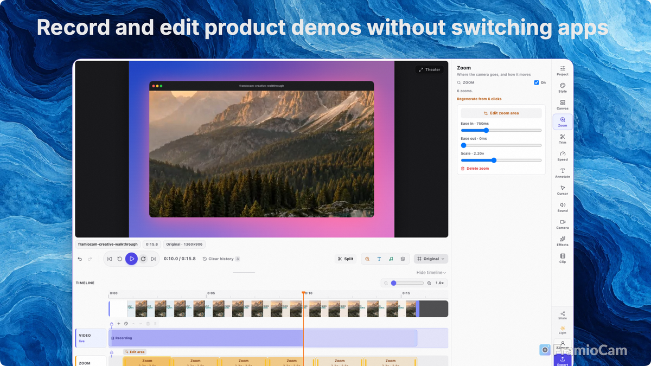
Task: Click the Split button
Action: pyautogui.click(x=346, y=259)
